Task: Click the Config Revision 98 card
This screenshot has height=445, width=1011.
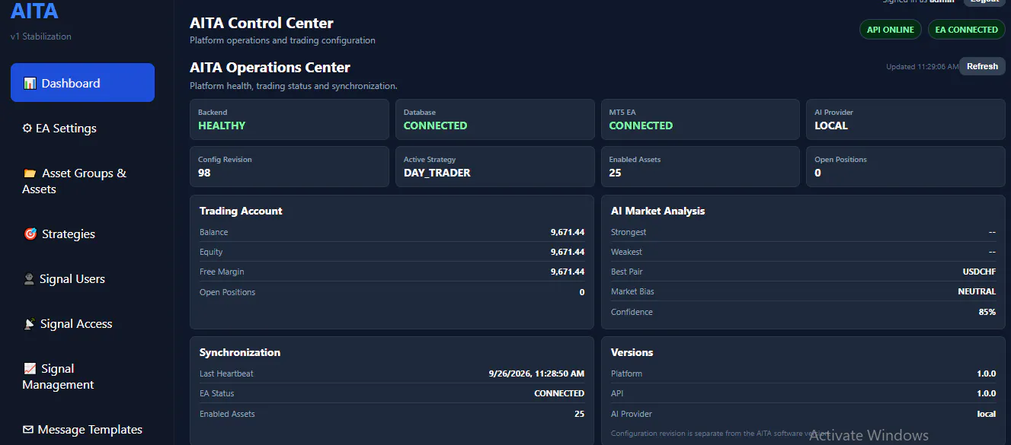Action: coord(290,167)
